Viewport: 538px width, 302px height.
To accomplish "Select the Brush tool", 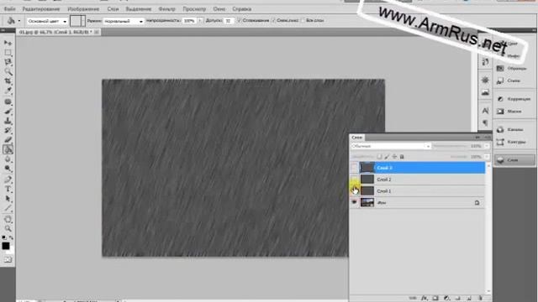I will [8, 112].
